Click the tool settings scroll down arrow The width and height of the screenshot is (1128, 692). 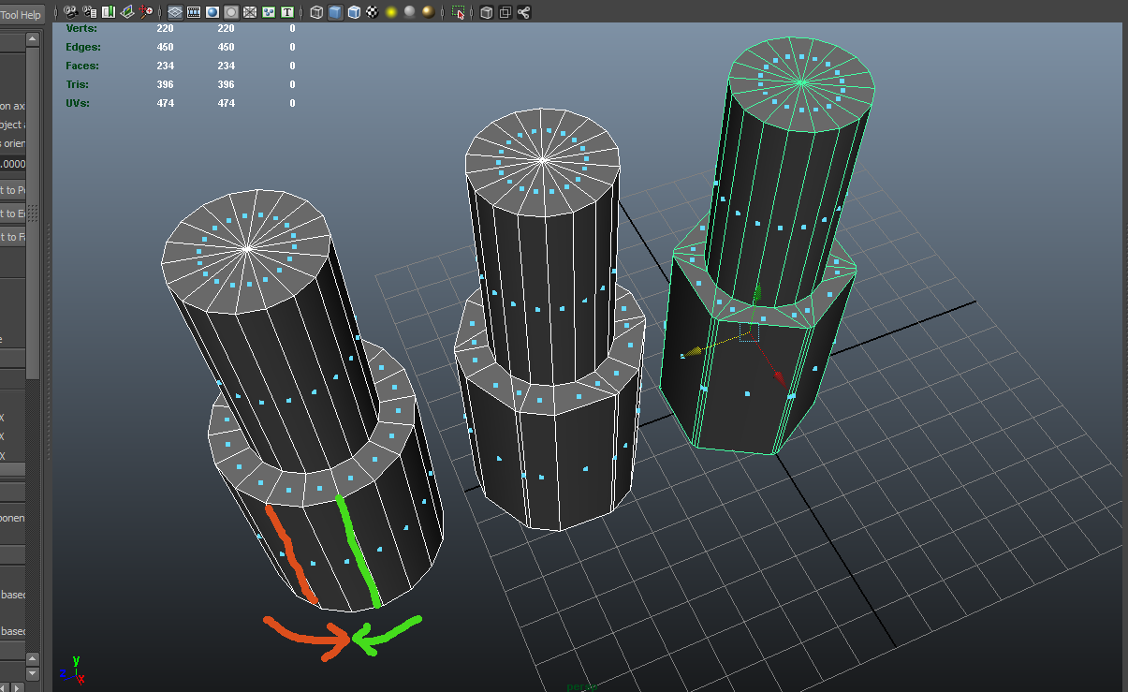(x=33, y=673)
